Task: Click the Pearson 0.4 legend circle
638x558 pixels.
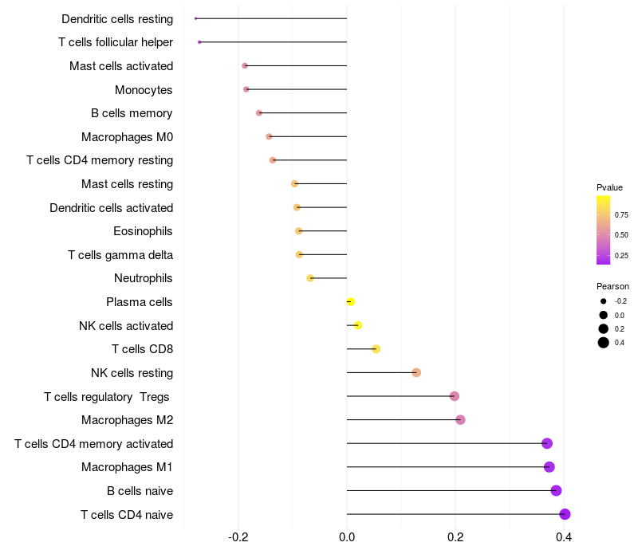Action: (x=604, y=343)
